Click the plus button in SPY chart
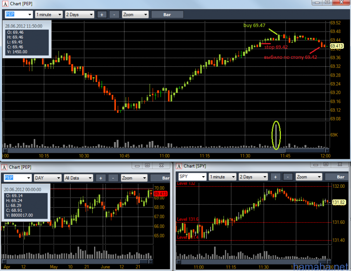The width and height of the screenshot is (351, 271). pos(275,177)
